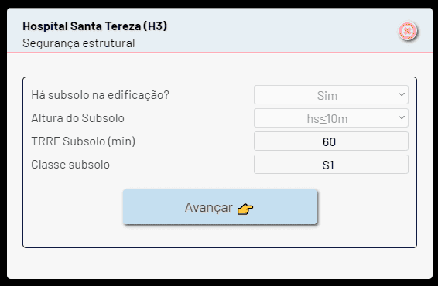Viewport: 438px width, 286px height.
Task: Select the 'Sim' value text
Action: [x=327, y=96]
